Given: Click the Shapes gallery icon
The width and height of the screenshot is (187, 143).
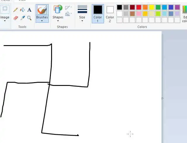Looking at the screenshot, I should [58, 9].
